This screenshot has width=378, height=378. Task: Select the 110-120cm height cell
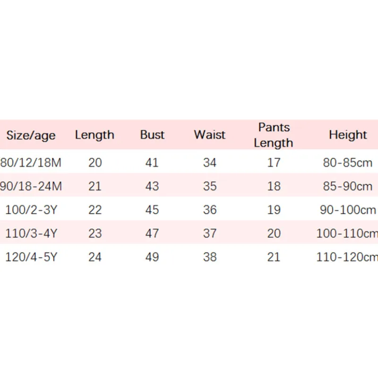pyautogui.click(x=348, y=257)
